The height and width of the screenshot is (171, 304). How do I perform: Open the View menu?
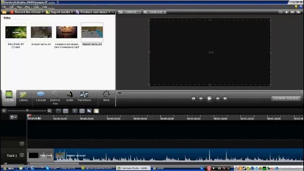point(19,7)
